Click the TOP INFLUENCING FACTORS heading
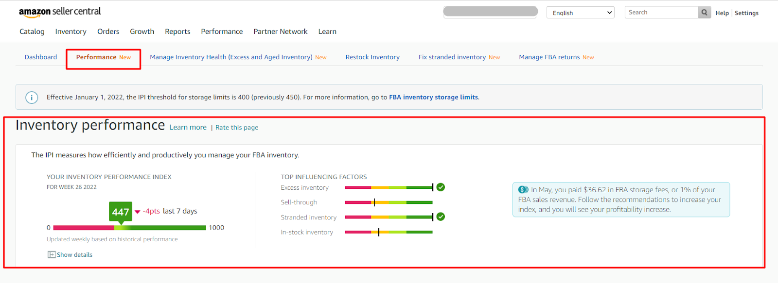This screenshot has height=283, width=778. (324, 177)
